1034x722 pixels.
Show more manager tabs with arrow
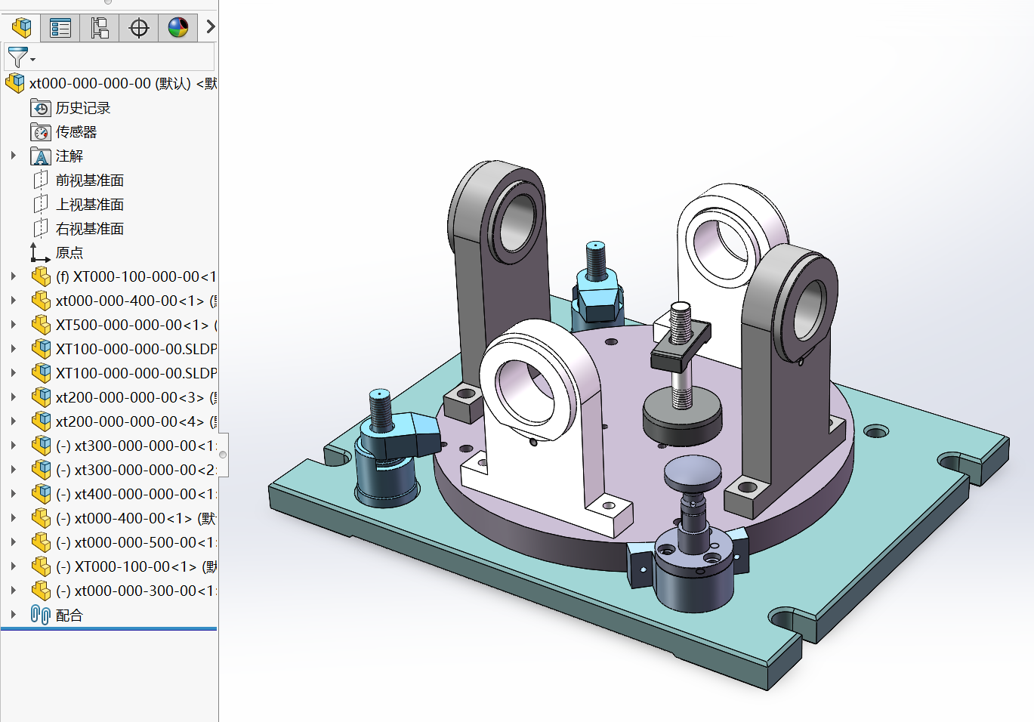[211, 27]
